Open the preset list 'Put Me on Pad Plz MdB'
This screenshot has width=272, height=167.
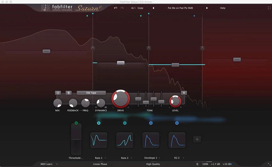(x=180, y=8)
